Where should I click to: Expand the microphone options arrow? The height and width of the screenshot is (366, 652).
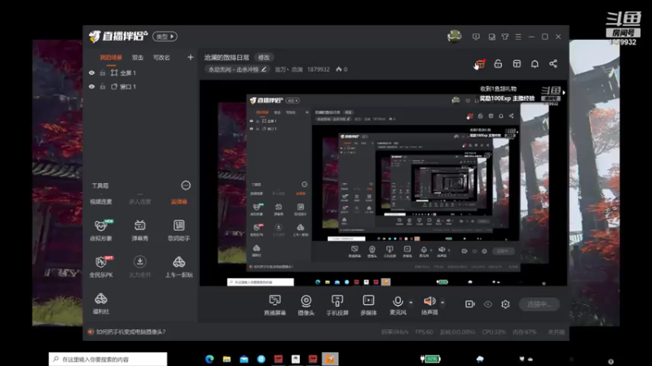411,303
